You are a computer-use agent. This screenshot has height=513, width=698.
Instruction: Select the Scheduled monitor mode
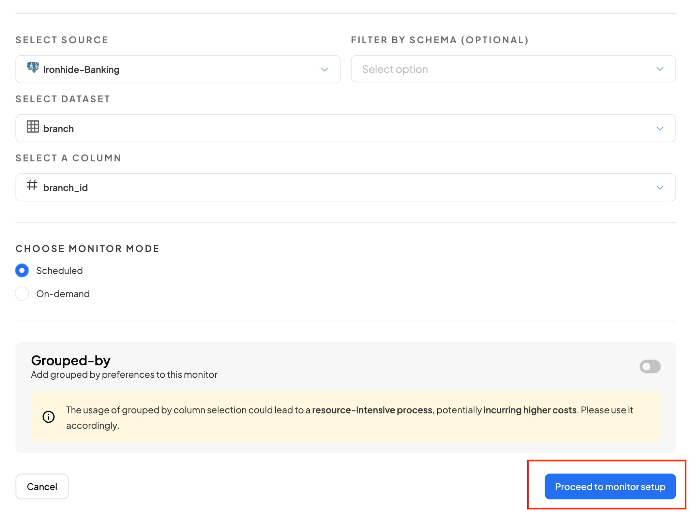[22, 271]
